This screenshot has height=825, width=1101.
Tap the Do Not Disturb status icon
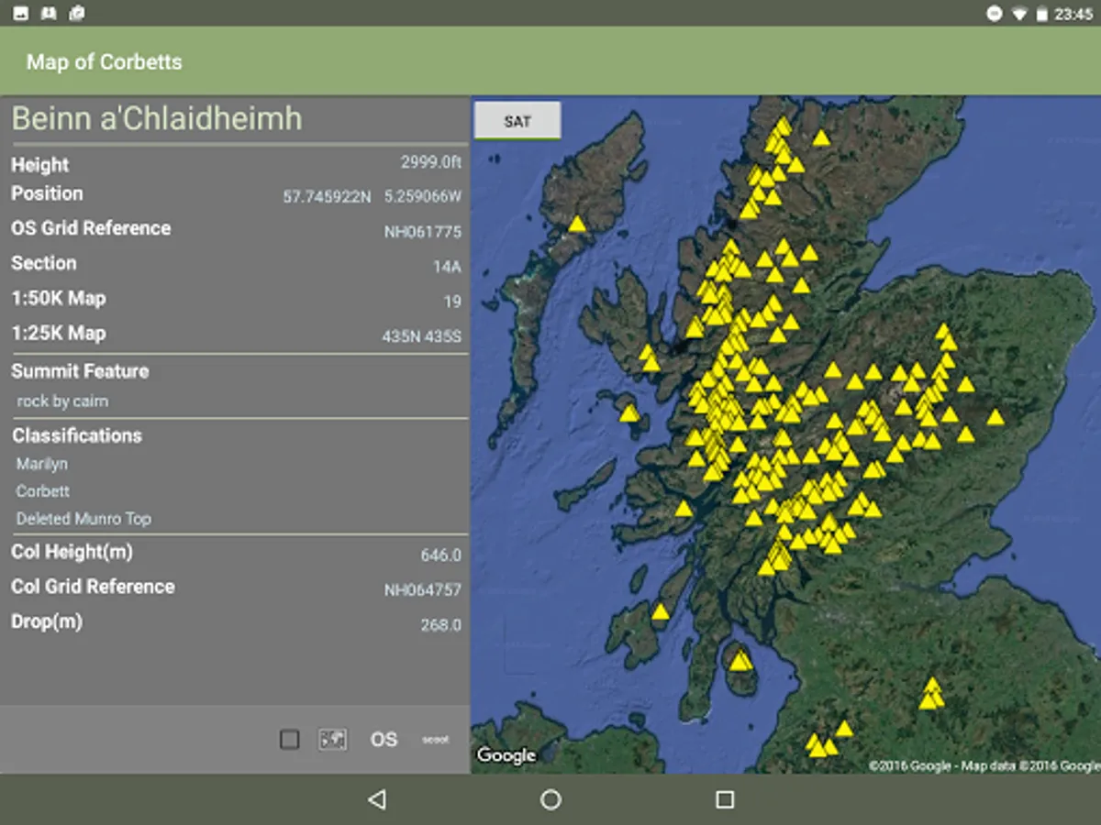pos(994,14)
